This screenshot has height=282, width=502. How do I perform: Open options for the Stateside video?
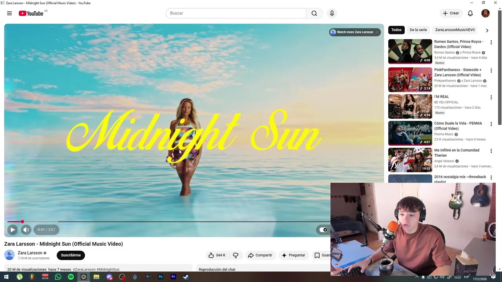(x=491, y=70)
